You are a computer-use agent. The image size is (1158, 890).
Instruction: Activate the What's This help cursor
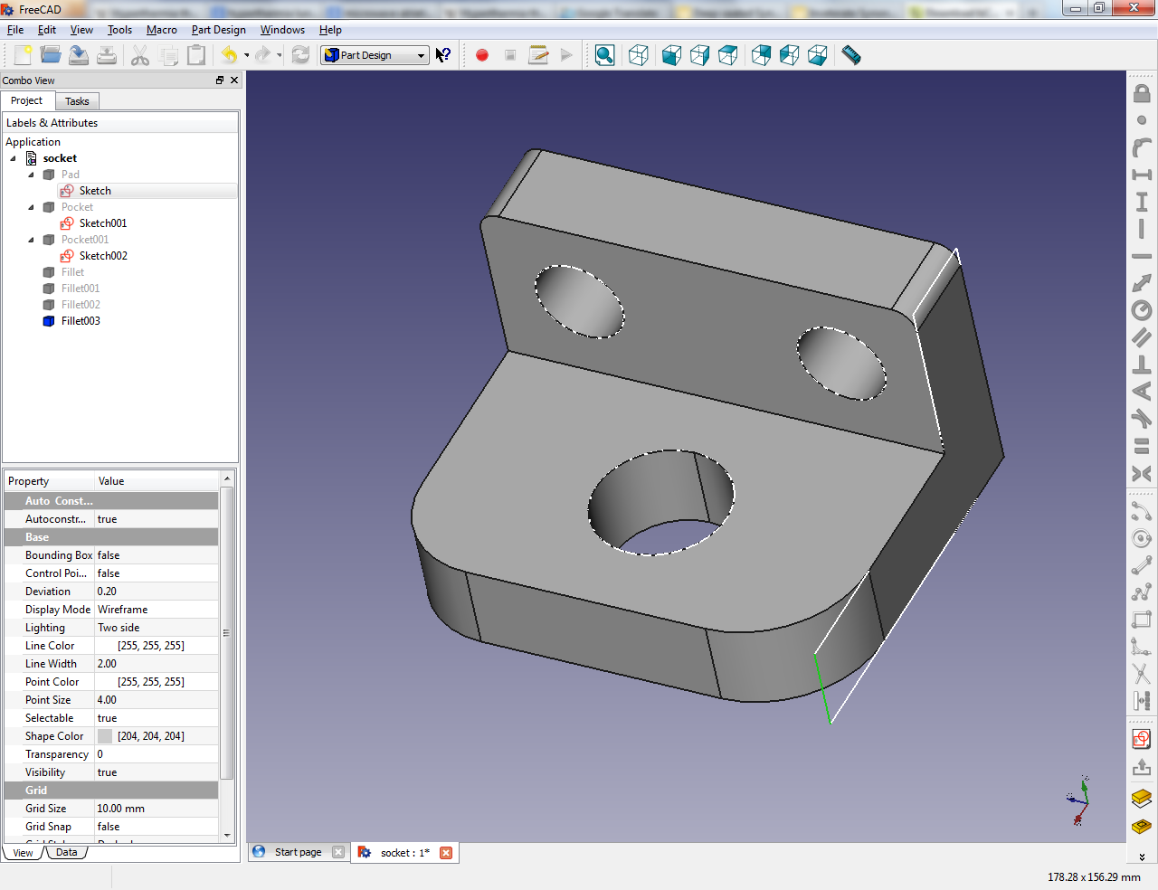pos(442,54)
